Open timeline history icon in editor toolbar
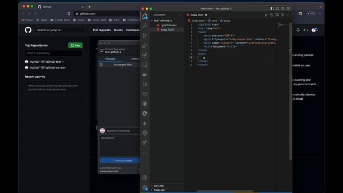Screen dimensions: 343x193 point(272,15)
